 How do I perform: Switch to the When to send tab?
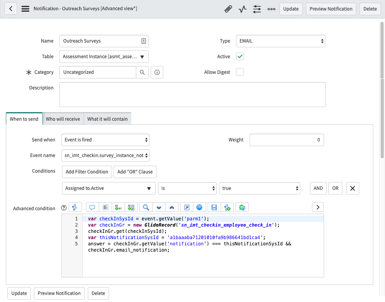pos(24,119)
